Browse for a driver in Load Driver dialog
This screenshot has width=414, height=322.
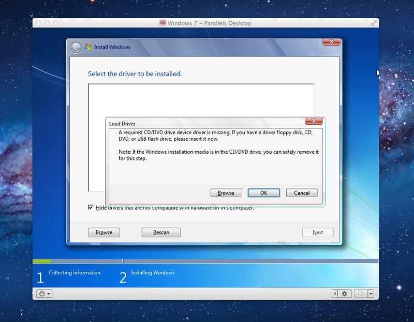(226, 193)
